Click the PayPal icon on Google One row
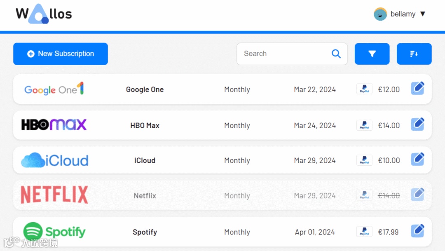The image size is (445, 251). click(364, 89)
